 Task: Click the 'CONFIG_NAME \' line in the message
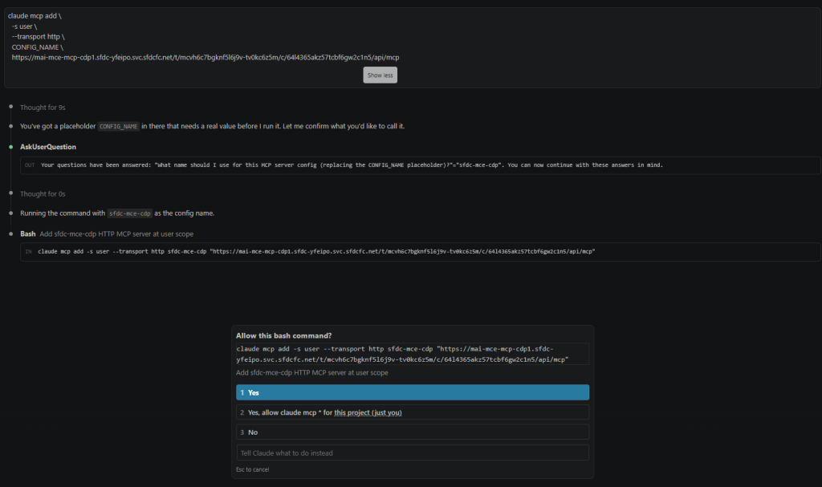coord(37,47)
